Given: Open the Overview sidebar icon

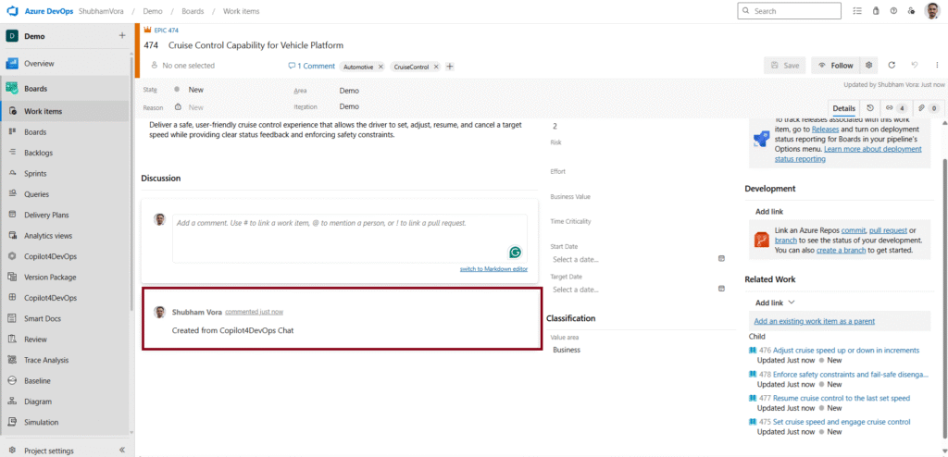Looking at the screenshot, I should click(11, 64).
